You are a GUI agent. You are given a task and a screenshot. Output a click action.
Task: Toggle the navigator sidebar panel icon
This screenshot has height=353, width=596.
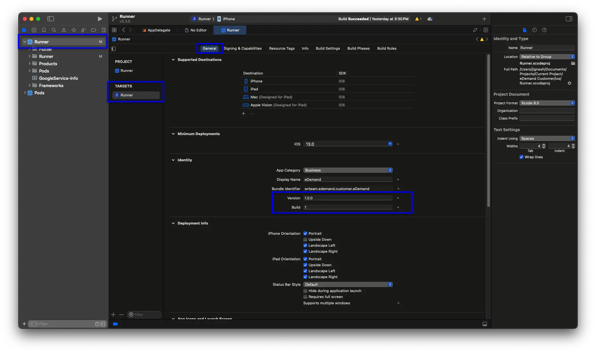tap(50, 19)
